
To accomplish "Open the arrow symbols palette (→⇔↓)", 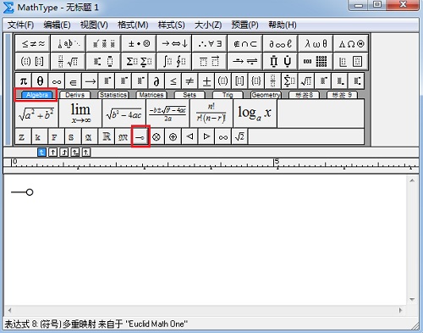I will pos(174,43).
